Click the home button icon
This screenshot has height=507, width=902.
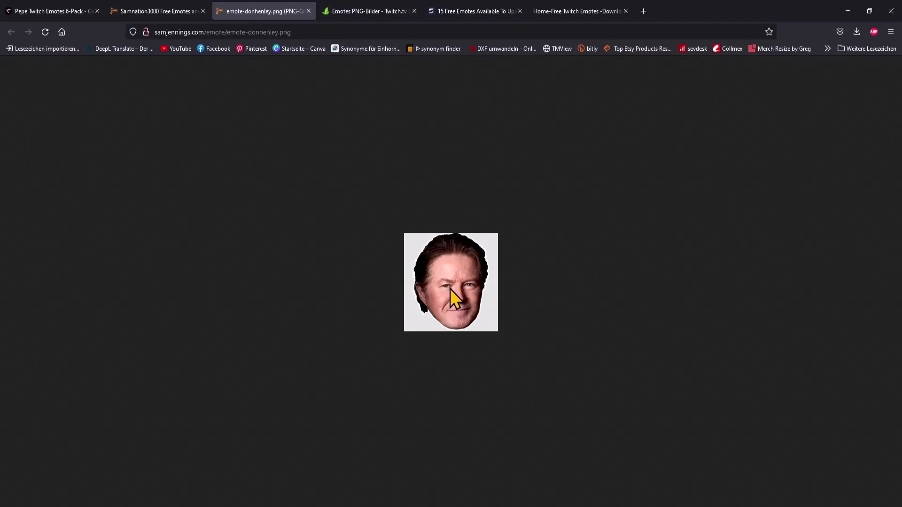point(62,31)
